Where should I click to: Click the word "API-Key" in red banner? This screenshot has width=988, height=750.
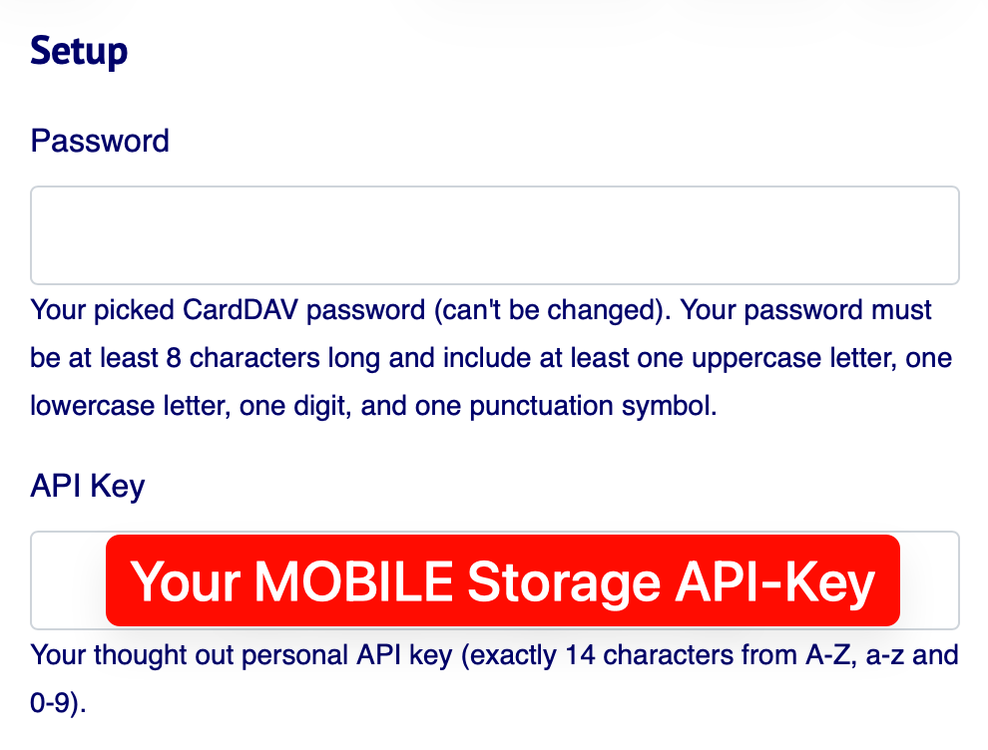(x=774, y=580)
